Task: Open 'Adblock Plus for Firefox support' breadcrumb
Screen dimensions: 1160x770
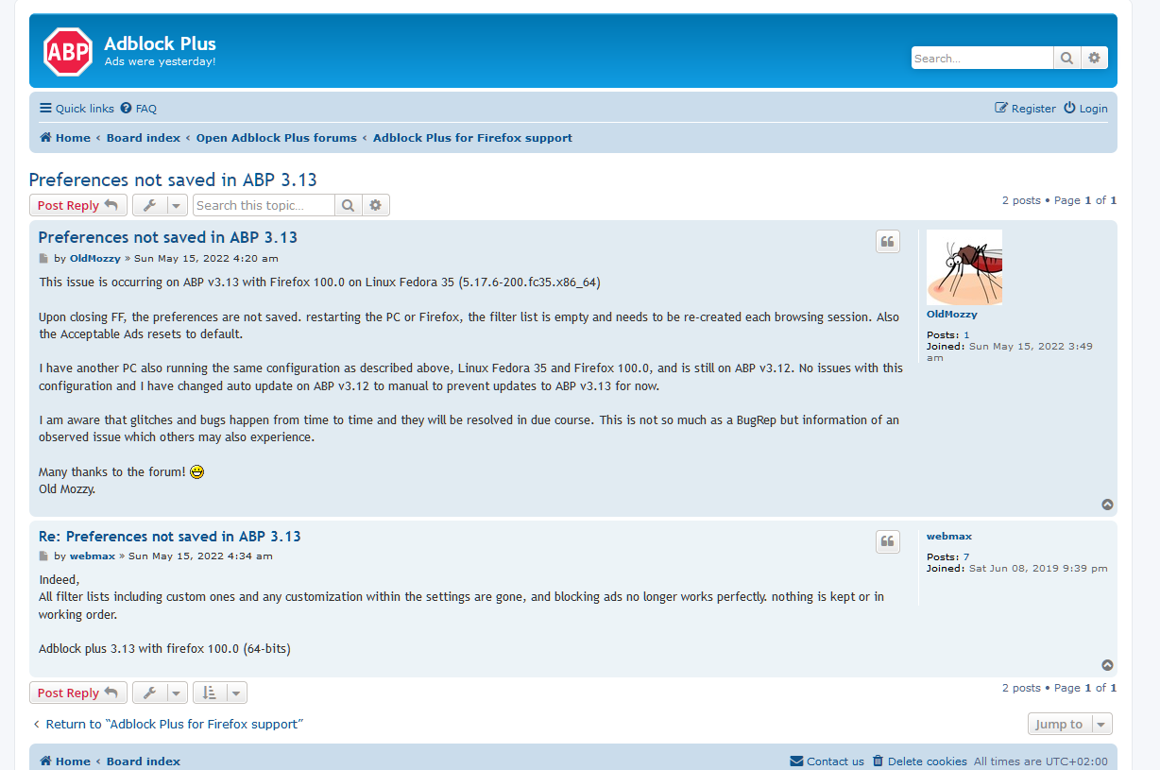Action: [x=472, y=138]
